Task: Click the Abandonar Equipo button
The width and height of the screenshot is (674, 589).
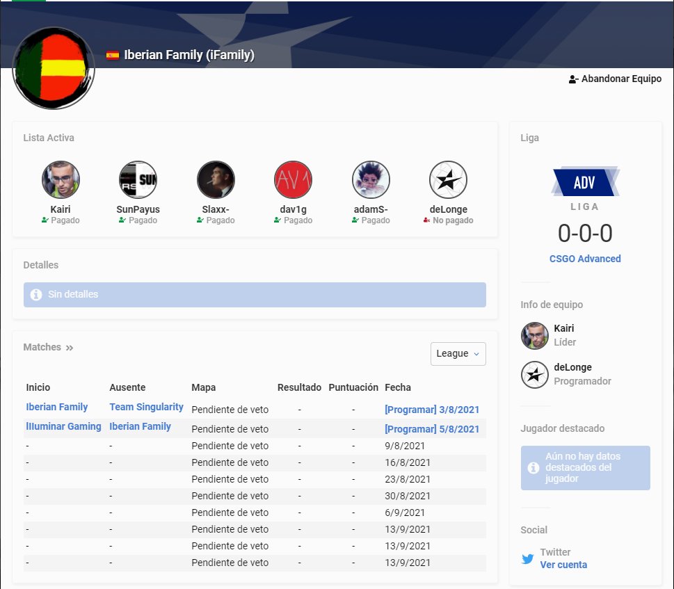Action: [615, 79]
